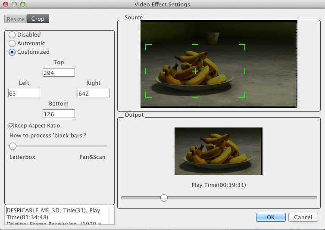Image resolution: width=325 pixels, height=230 pixels.
Task: Click the bottom-left green crop corner handle
Action: coord(148,95)
